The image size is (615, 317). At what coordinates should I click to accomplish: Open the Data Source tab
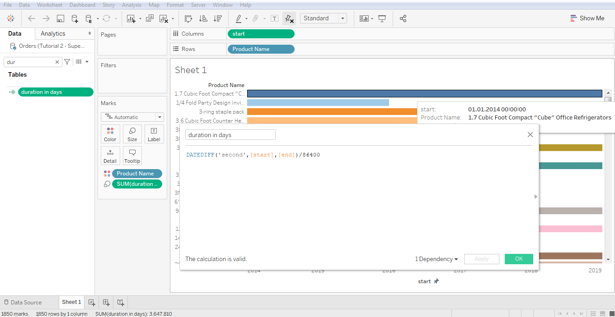click(23, 302)
